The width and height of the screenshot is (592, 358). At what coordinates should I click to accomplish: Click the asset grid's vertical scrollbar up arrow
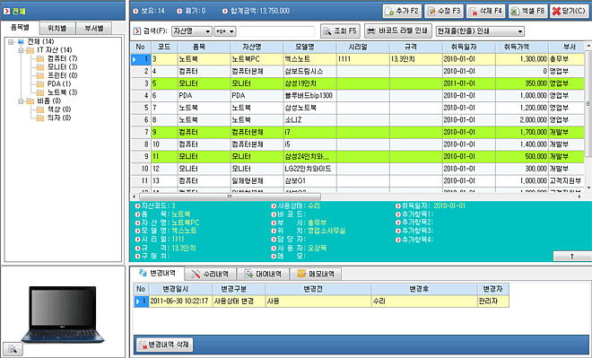click(588, 46)
